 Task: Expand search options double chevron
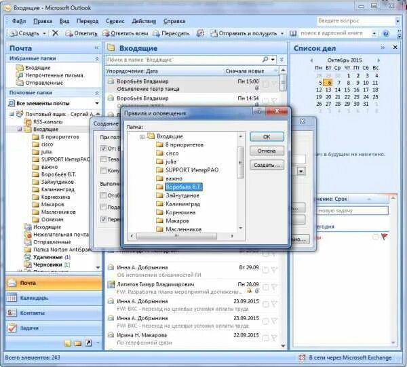(282, 60)
